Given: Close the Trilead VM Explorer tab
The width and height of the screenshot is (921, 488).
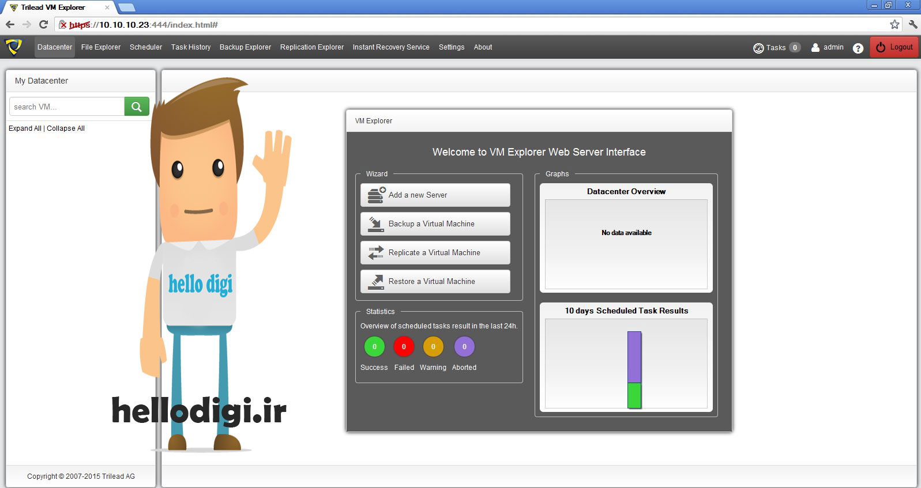Looking at the screenshot, I should (x=107, y=7).
